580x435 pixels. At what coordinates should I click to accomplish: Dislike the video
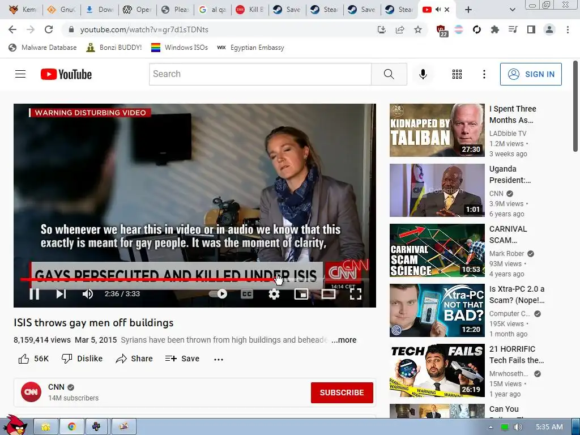coord(82,359)
